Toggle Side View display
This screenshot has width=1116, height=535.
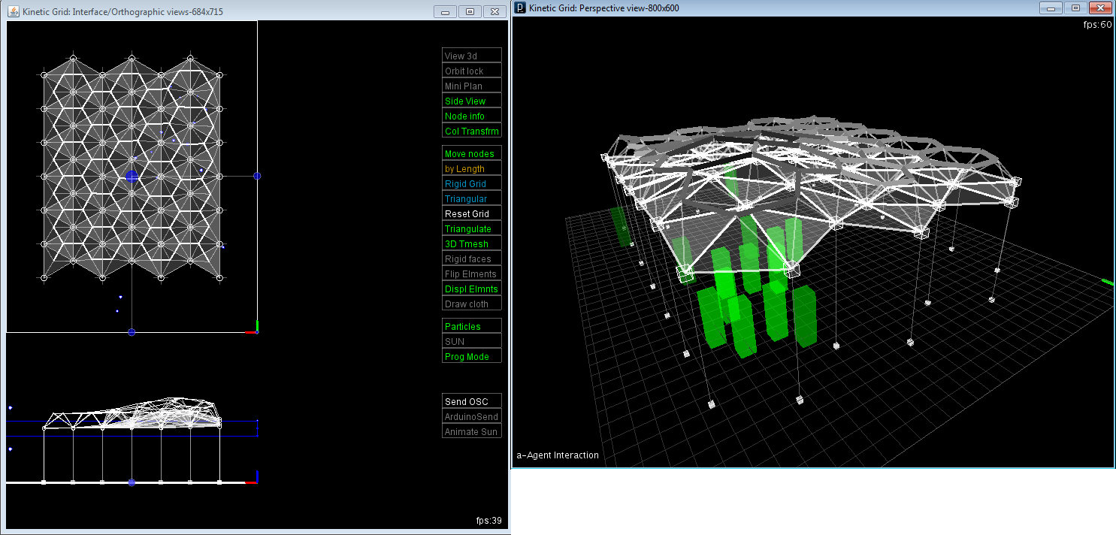(471, 101)
